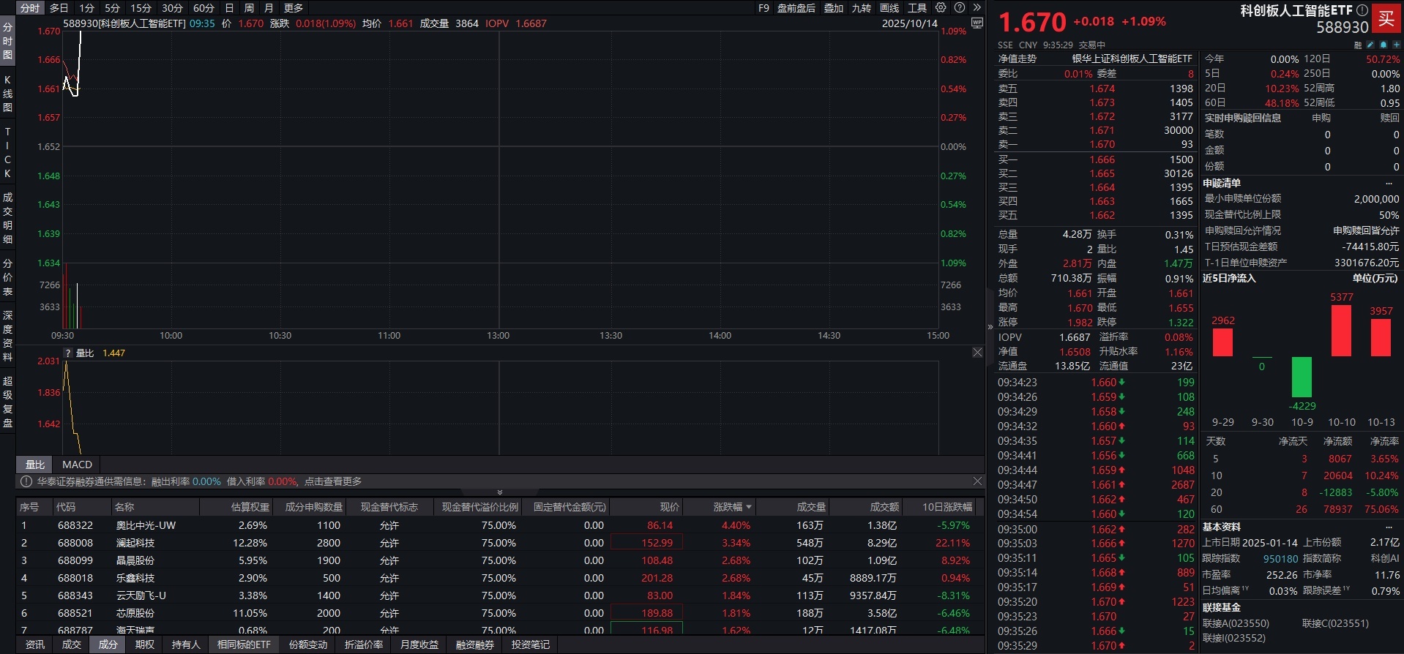1404x654 pixels.
Task: Click the help question mark icon
Action: click(959, 7)
